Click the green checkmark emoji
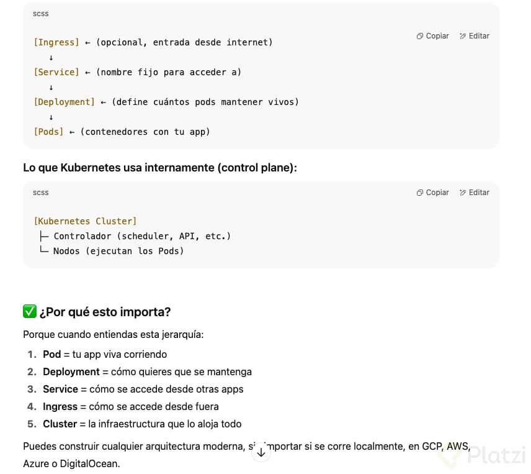Screen dimensions: 531x474 (29, 311)
